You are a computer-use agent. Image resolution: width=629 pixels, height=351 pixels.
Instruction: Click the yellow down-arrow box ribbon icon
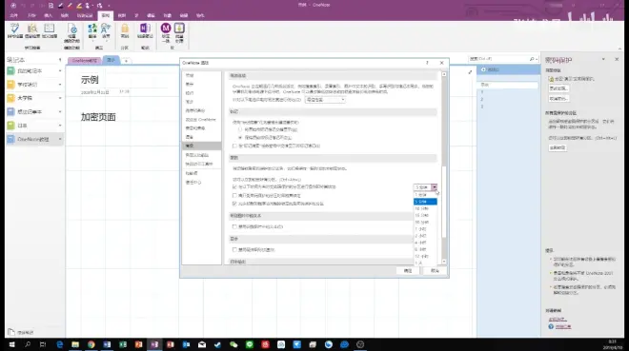point(179,29)
